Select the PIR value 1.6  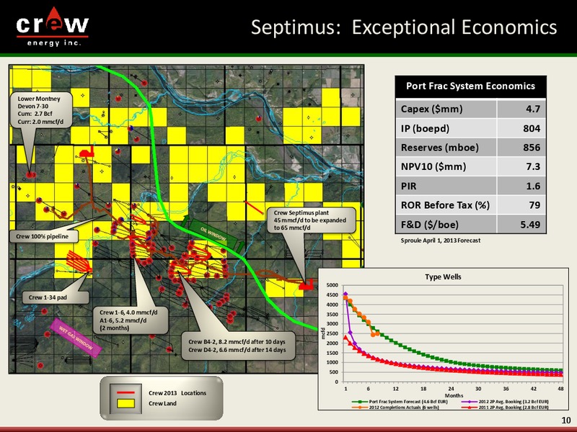point(533,186)
